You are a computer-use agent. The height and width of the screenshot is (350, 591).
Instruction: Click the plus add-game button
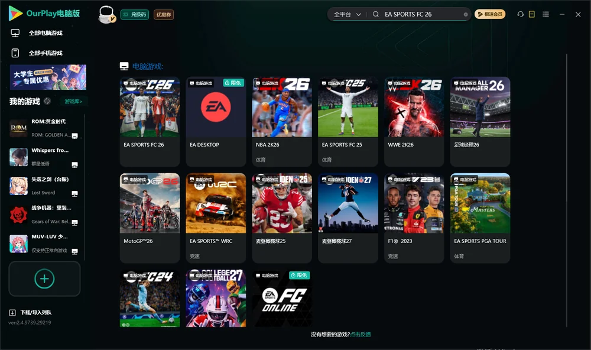[x=44, y=278]
